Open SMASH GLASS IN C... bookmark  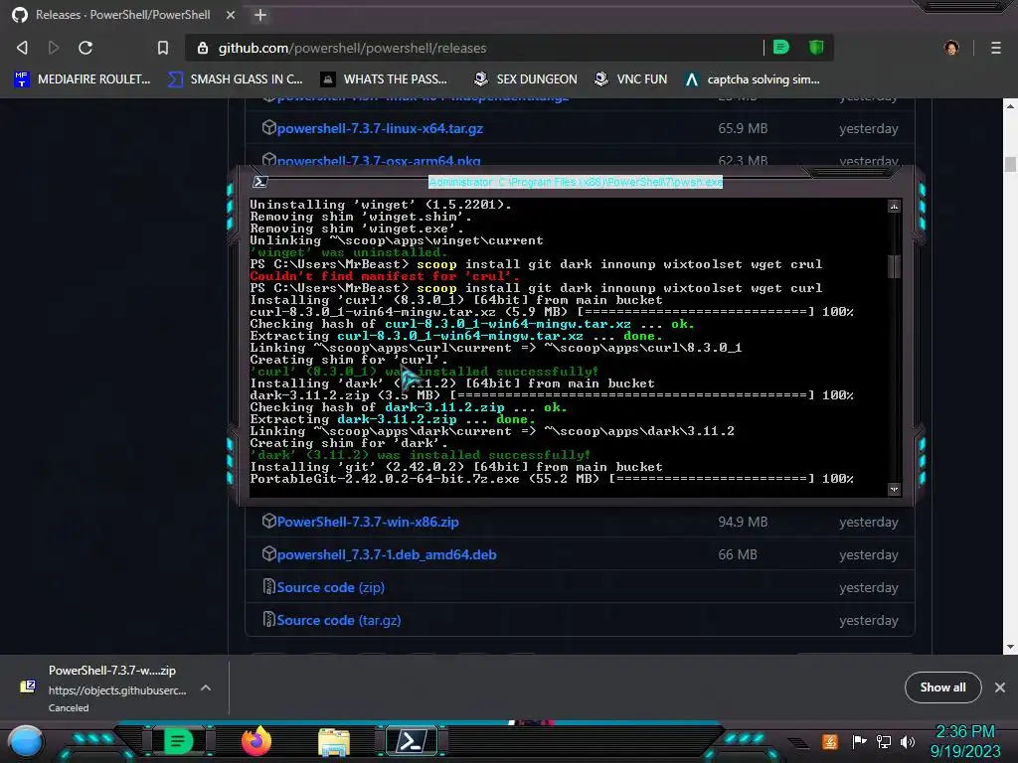pos(236,79)
